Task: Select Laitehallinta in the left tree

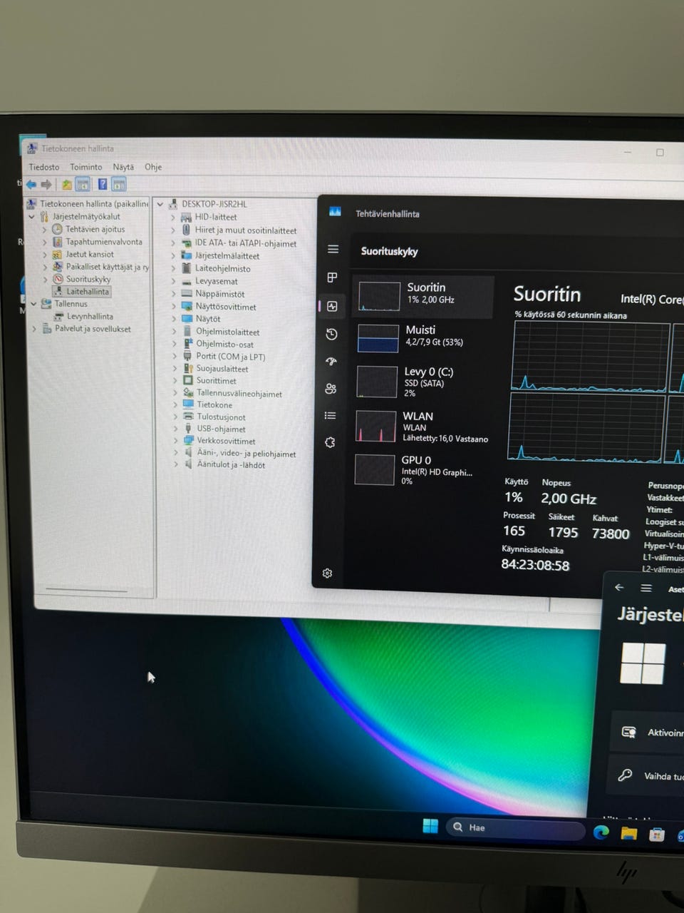Action: click(x=88, y=292)
